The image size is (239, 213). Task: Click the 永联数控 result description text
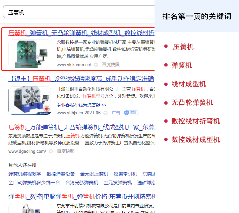point(106,49)
